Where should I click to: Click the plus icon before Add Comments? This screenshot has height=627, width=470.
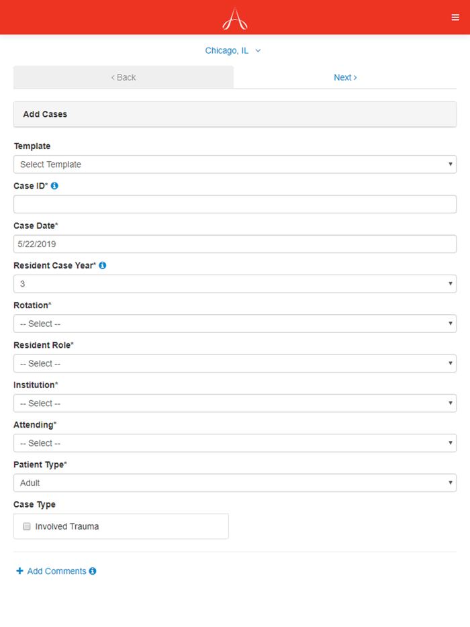(19, 571)
